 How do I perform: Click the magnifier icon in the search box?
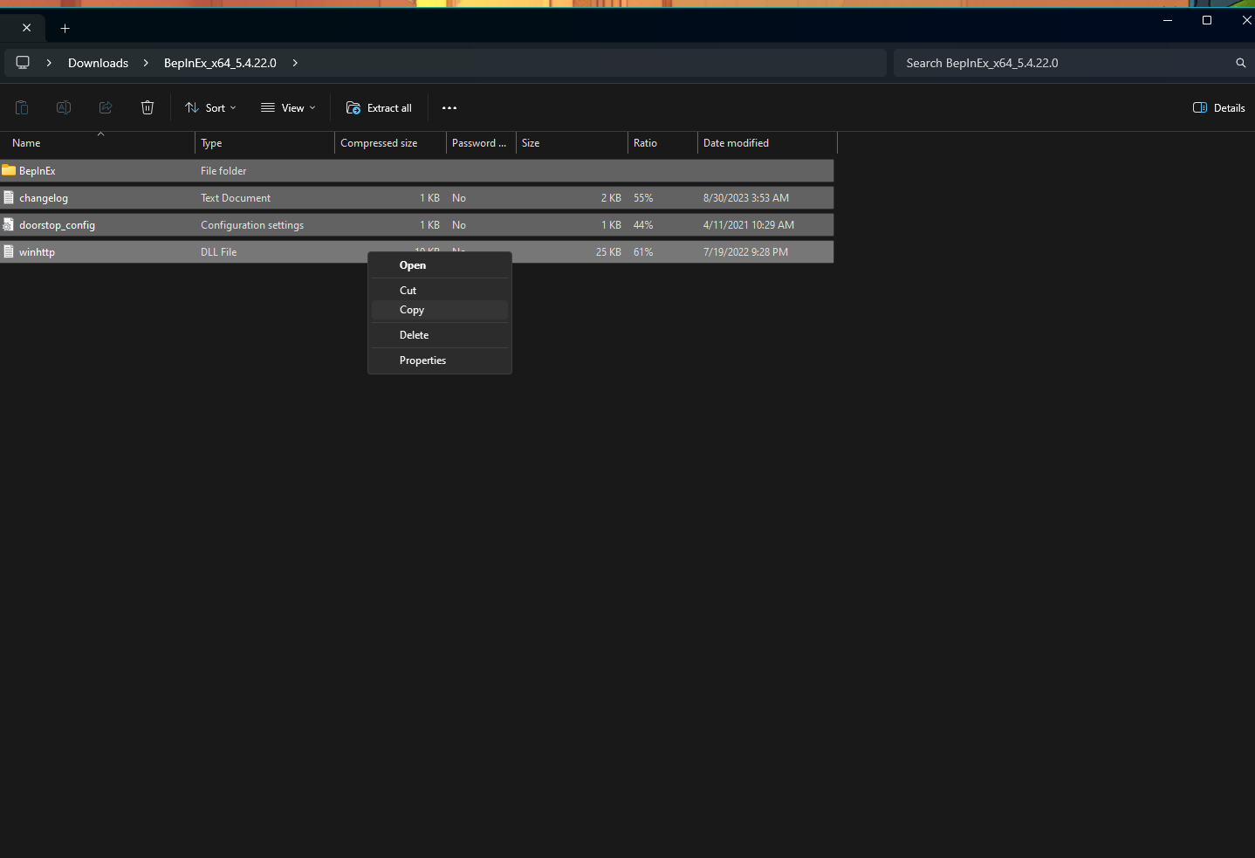tap(1240, 63)
